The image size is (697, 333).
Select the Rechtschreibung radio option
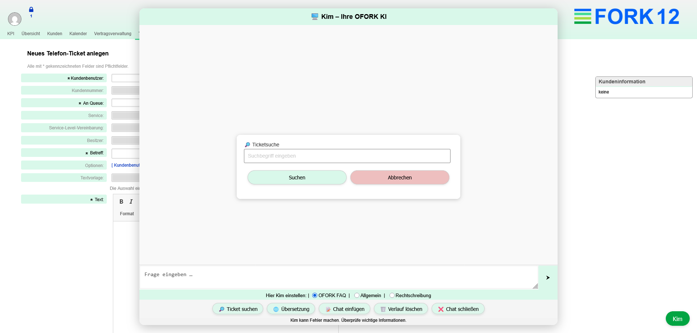click(392, 296)
